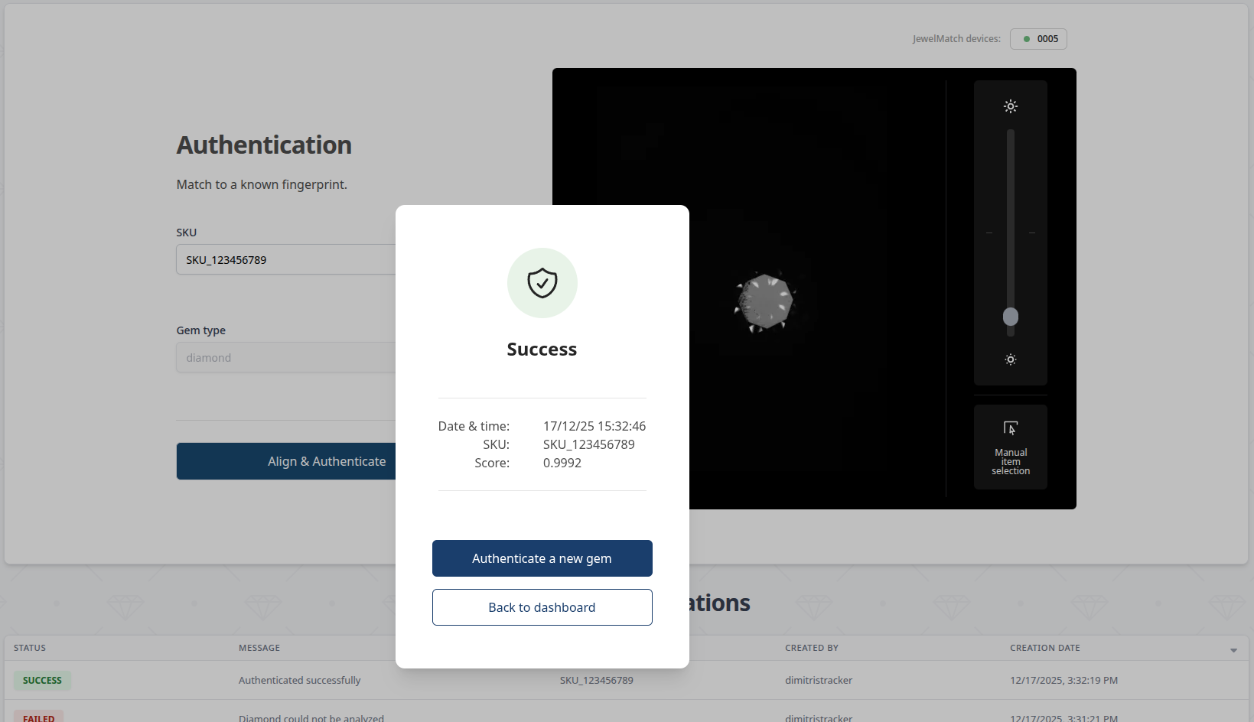
Task: Open the JewelMatch device 0005 selector
Action: 1038,39
